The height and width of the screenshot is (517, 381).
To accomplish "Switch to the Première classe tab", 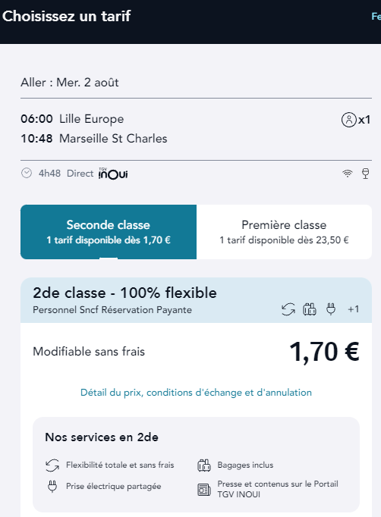I will tap(284, 232).
